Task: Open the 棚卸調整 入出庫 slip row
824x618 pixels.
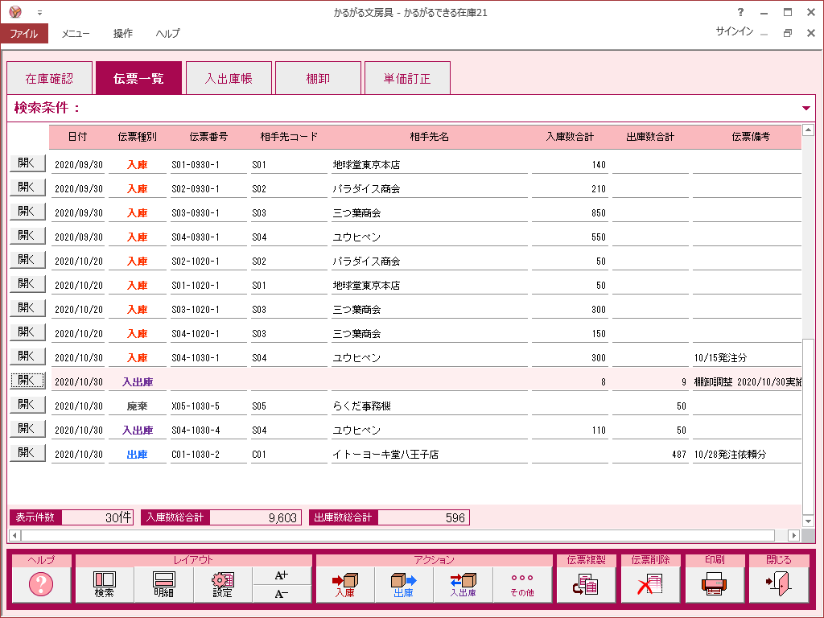Action: click(x=27, y=381)
